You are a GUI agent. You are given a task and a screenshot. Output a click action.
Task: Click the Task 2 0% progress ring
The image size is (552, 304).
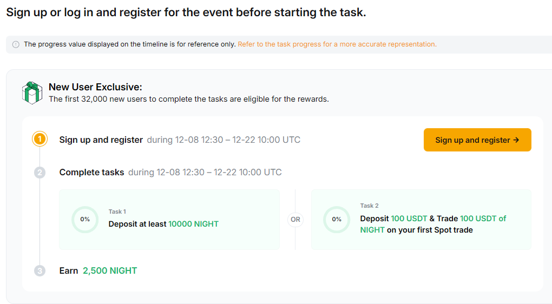click(337, 220)
